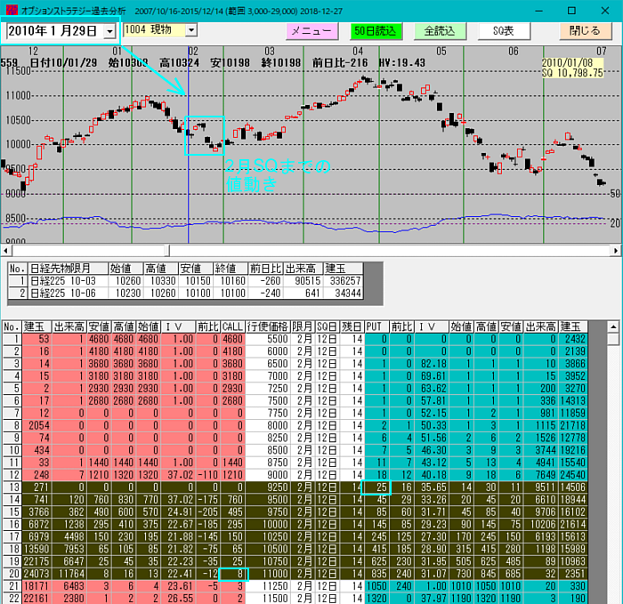Click strike price 11000 cell
This screenshot has width=623, height=604.
pos(267,574)
